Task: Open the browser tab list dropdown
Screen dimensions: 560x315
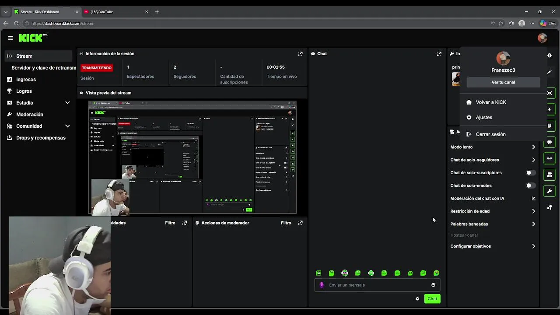Action: (x=6, y=12)
